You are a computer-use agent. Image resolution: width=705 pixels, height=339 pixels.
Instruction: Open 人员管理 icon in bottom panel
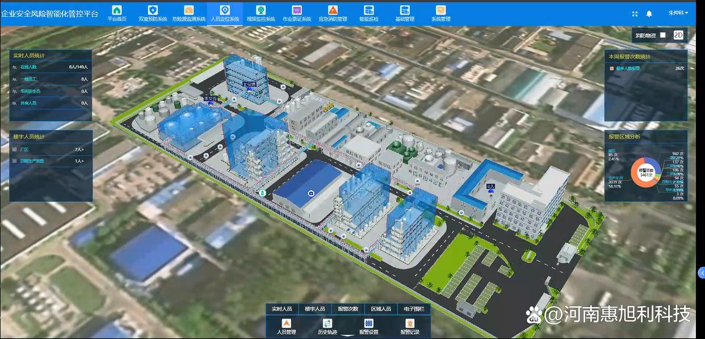tap(287, 323)
